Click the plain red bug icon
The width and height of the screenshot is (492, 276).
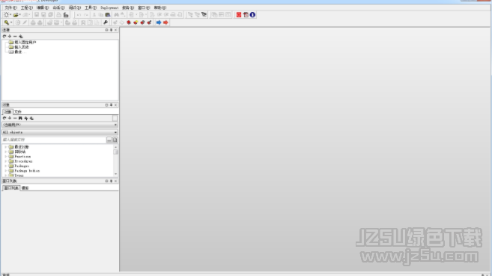click(129, 22)
